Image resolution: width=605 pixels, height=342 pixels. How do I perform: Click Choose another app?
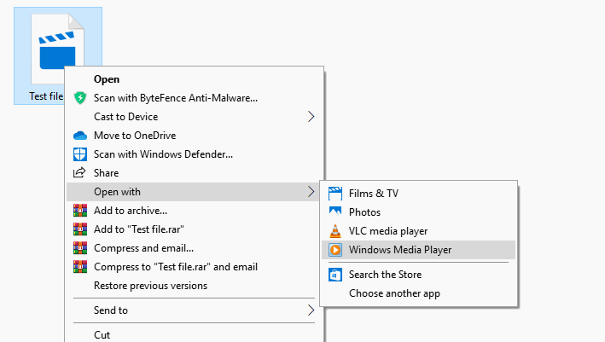click(394, 293)
